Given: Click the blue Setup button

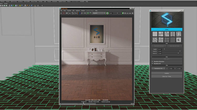Looking at the screenshot, I should pos(167,29).
